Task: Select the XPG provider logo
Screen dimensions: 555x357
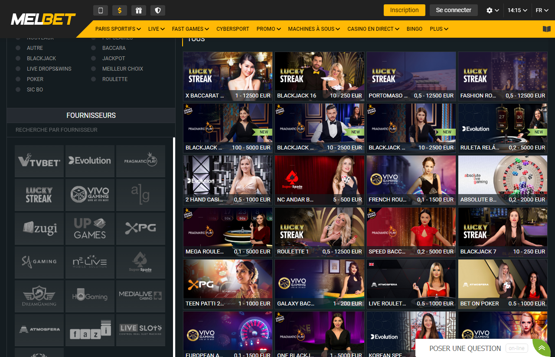Action: point(140,229)
